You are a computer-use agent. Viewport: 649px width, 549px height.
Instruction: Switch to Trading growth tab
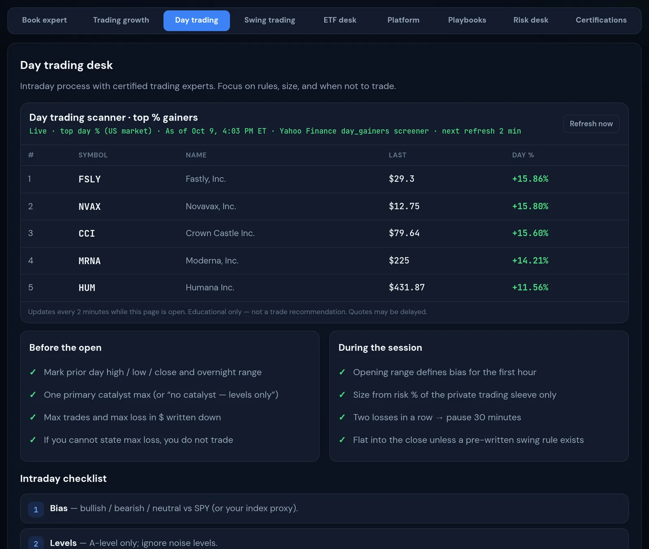(121, 20)
